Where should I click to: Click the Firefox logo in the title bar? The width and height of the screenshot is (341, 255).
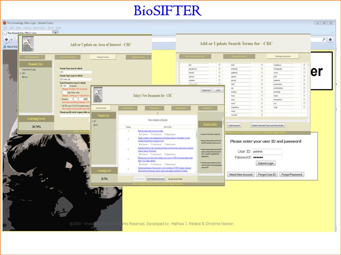5,23
